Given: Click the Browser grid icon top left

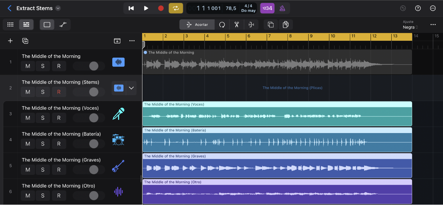Looking at the screenshot, I should tap(10, 24).
